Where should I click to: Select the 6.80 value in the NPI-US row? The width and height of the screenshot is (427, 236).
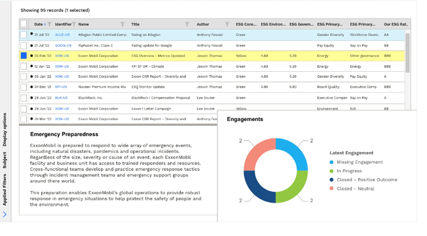tap(293, 87)
